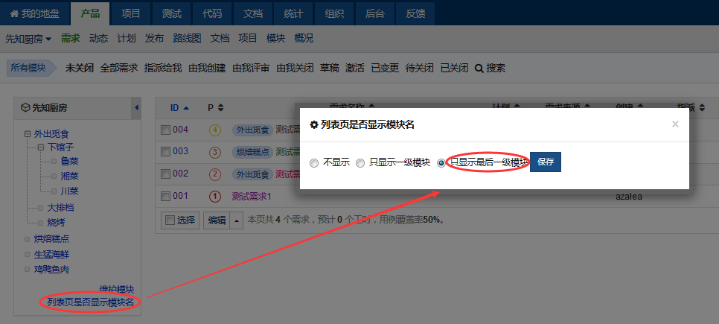Sort by P priority column

[x=216, y=108]
